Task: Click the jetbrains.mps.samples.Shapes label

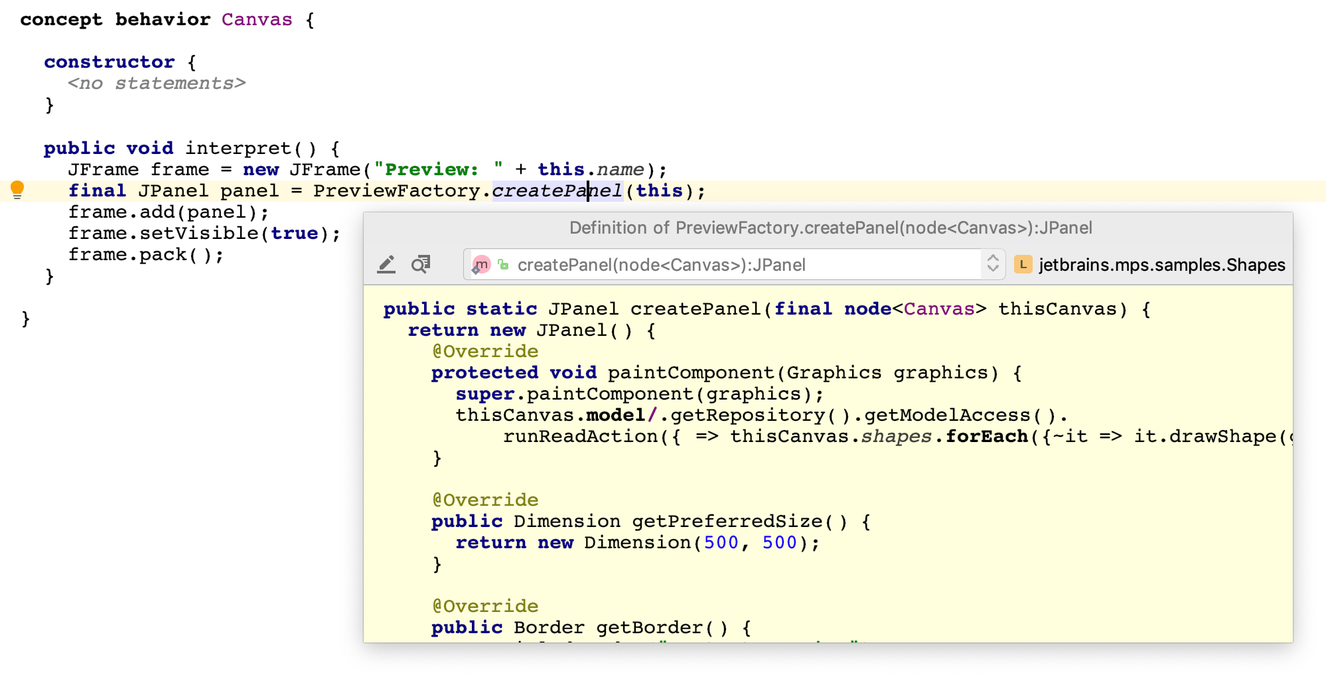Action: click(1161, 265)
